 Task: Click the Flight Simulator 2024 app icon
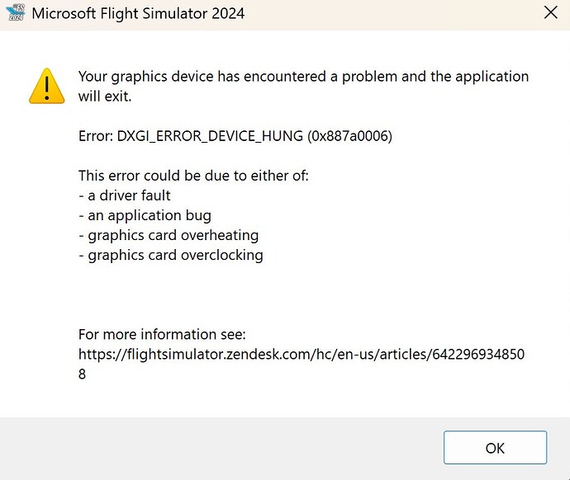[x=16, y=13]
